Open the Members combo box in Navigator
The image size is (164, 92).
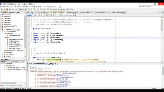click(x=7, y=62)
